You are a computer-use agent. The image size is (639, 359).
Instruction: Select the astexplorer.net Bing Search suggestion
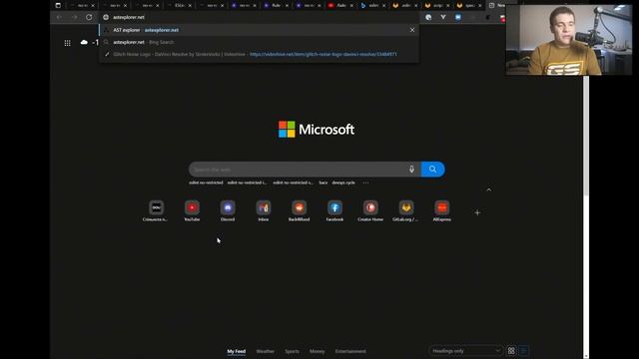(259, 42)
